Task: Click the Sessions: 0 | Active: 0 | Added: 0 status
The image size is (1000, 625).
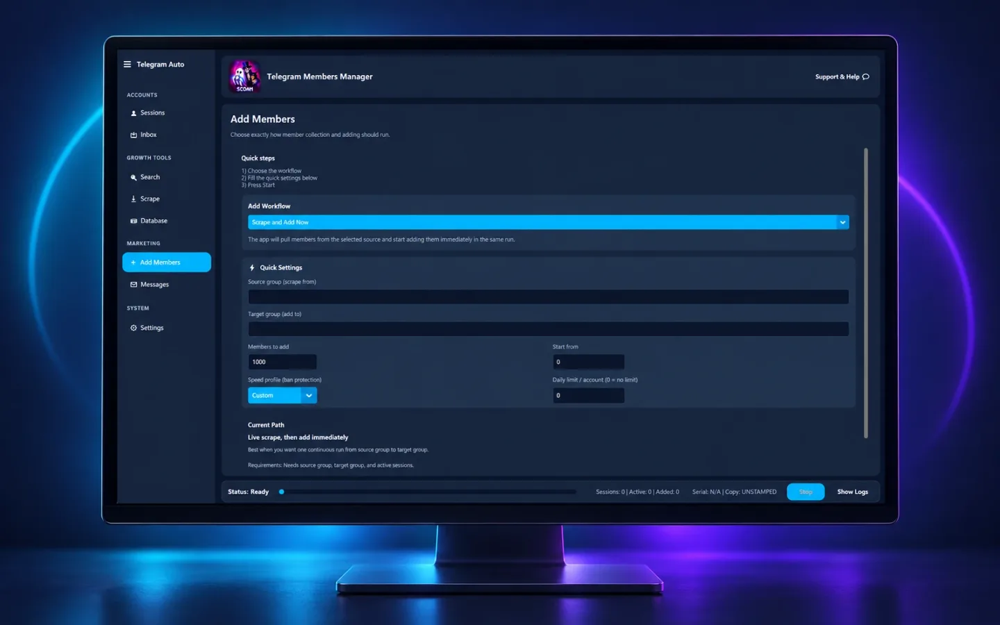Action: (637, 492)
